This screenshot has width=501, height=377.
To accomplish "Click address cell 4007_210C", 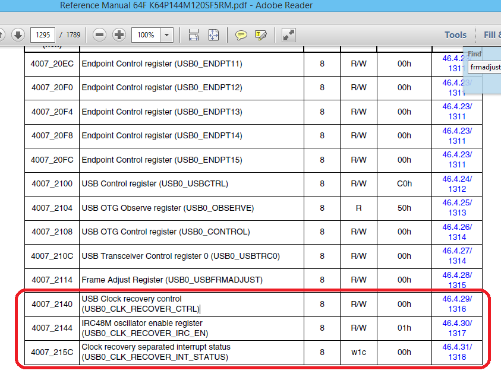I will (x=52, y=256).
